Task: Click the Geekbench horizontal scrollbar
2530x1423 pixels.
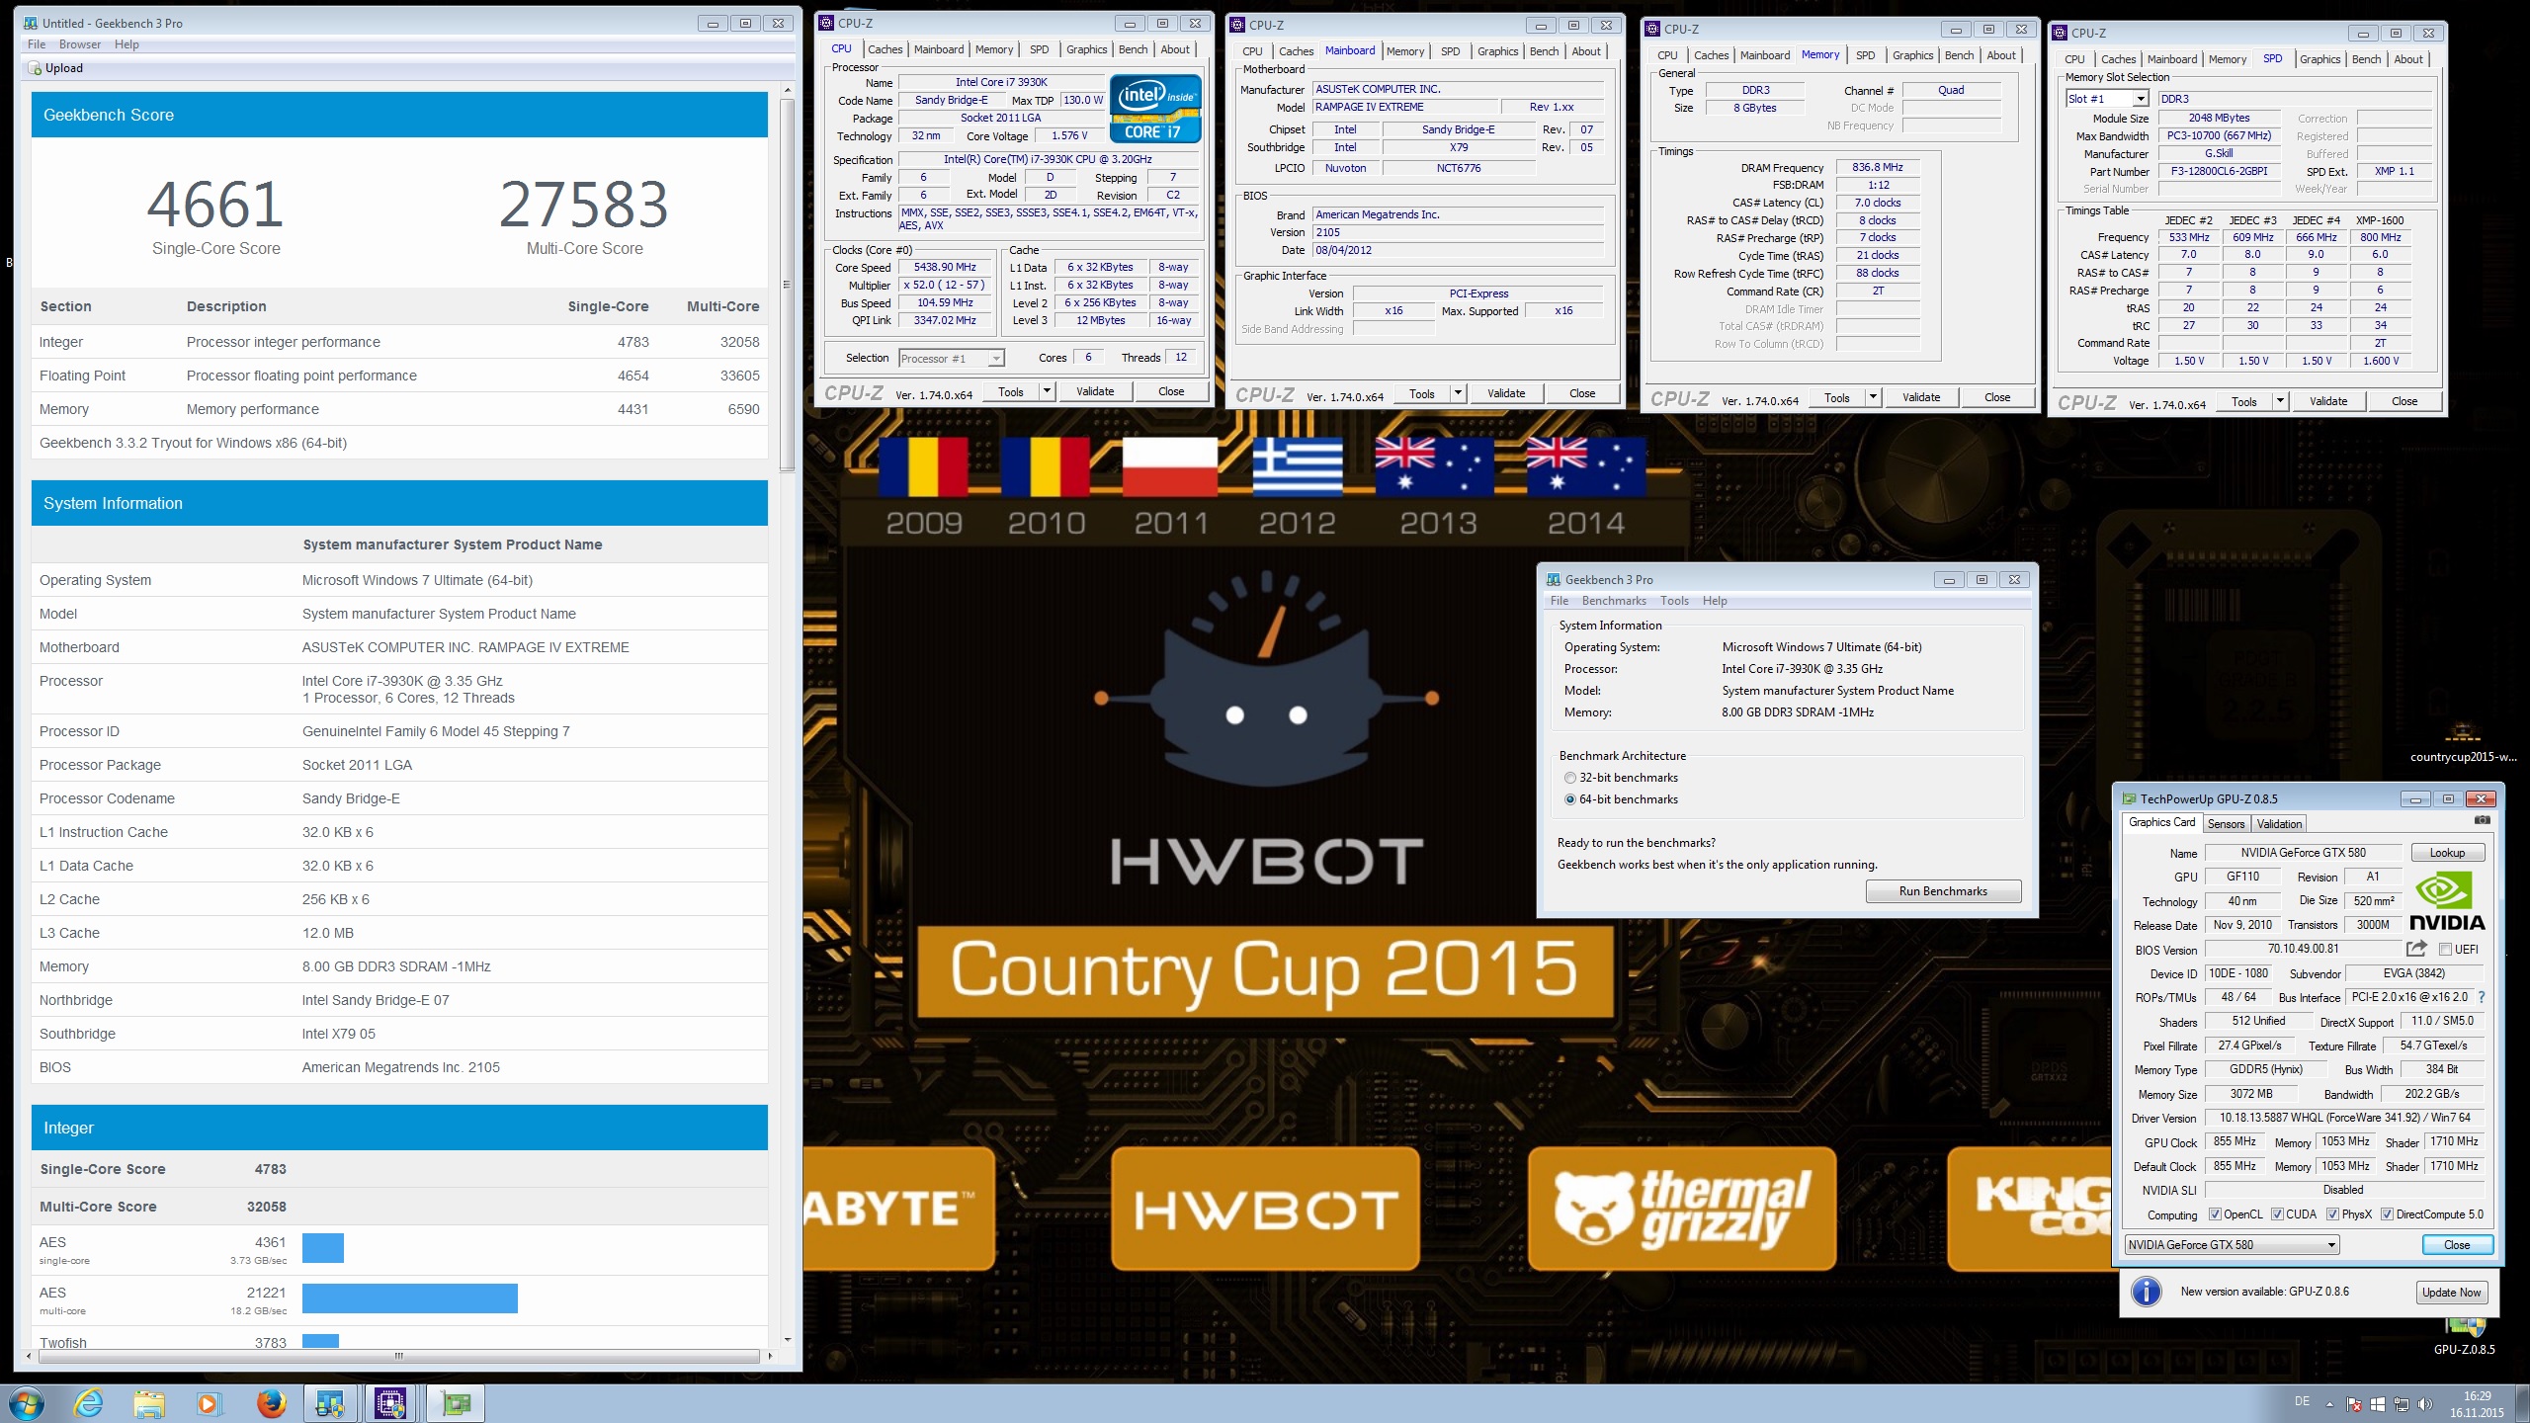Action: pos(399,1356)
